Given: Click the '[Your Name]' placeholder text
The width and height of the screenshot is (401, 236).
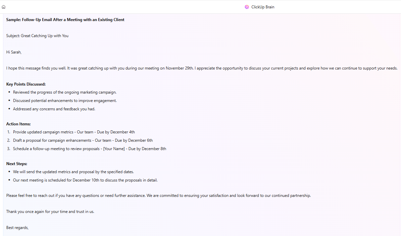Looking at the screenshot, I should coord(114,148).
